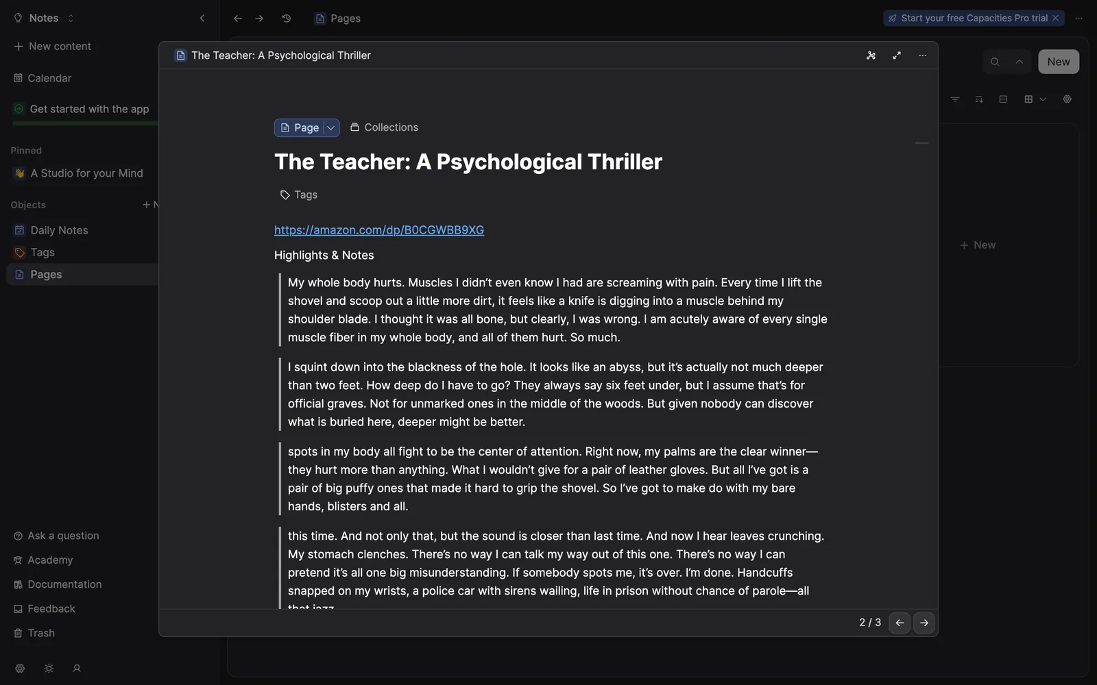
Task: Click + New in the background Pages list
Action: click(978, 245)
